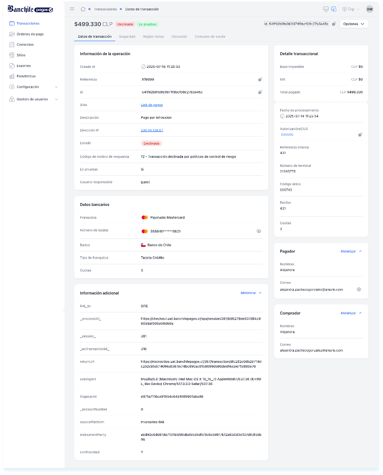Click the Chile flag icon beside Banco de Chile
The image size is (383, 475).
tap(143, 245)
